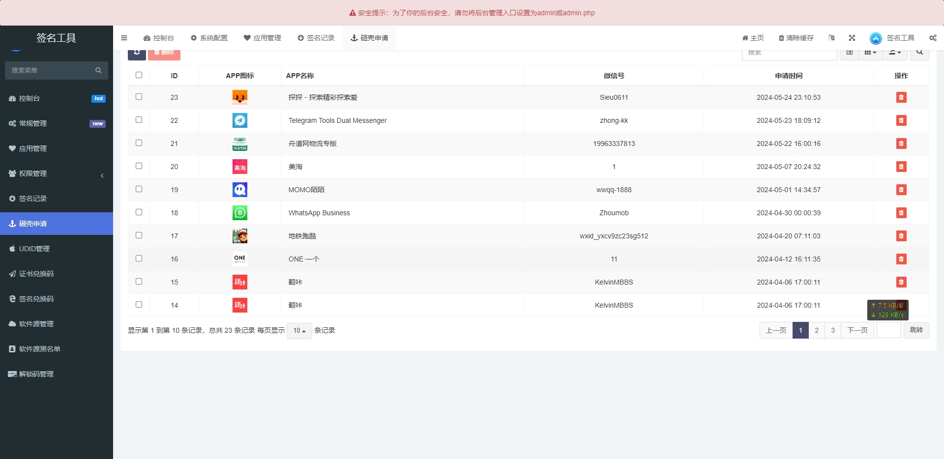This screenshot has width=944, height=459.
Task: Open the column visibility grid dropdown
Action: pyautogui.click(x=870, y=53)
